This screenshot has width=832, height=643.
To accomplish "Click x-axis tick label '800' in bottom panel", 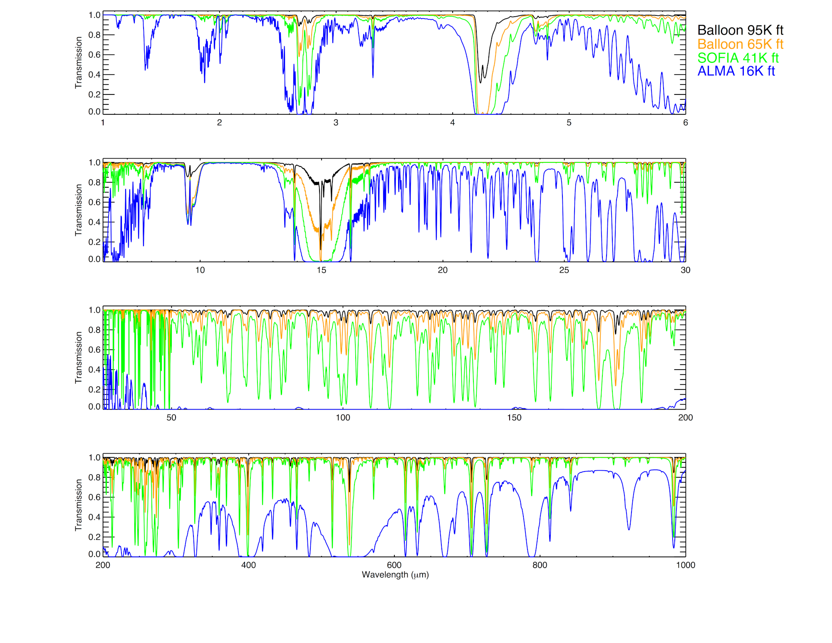I will (540, 565).
